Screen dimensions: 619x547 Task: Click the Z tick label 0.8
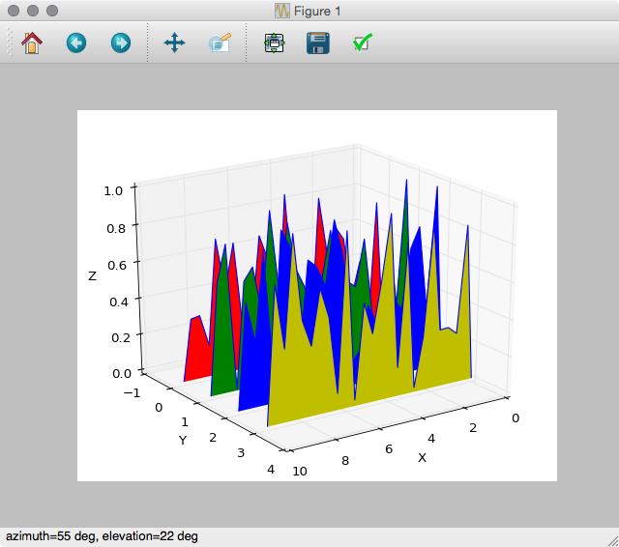(116, 228)
